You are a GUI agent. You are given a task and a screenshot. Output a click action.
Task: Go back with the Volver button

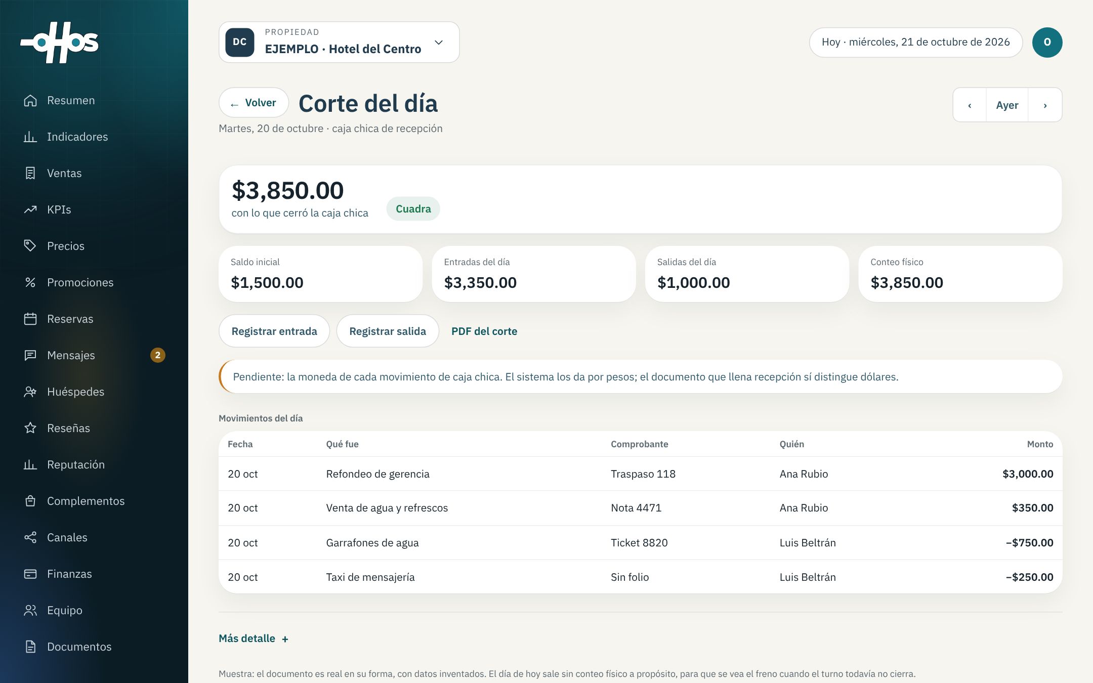point(254,103)
